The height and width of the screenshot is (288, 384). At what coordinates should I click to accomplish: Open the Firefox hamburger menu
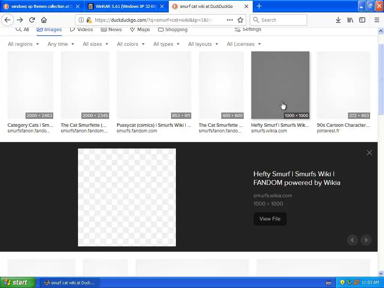pos(376,20)
